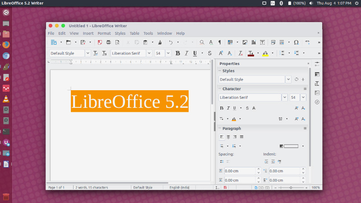Click the word count in status bar

(92, 187)
